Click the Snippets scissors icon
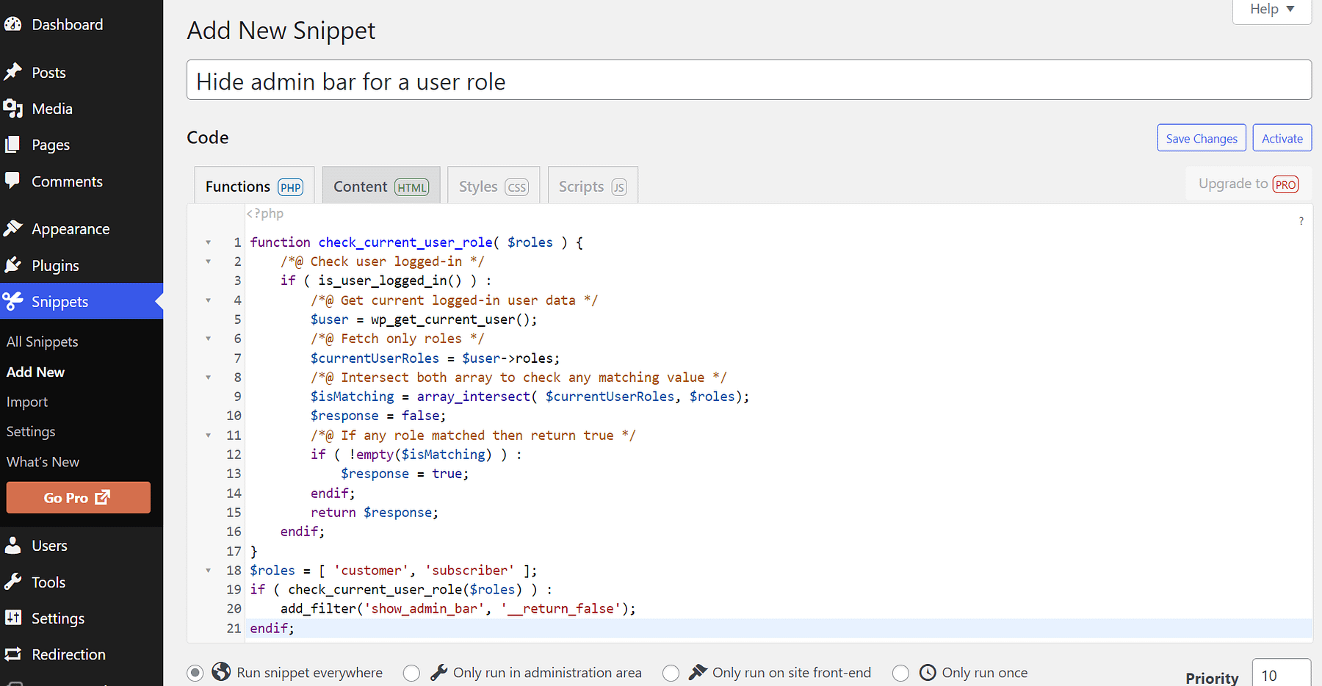The width and height of the screenshot is (1322, 686). pyautogui.click(x=12, y=301)
